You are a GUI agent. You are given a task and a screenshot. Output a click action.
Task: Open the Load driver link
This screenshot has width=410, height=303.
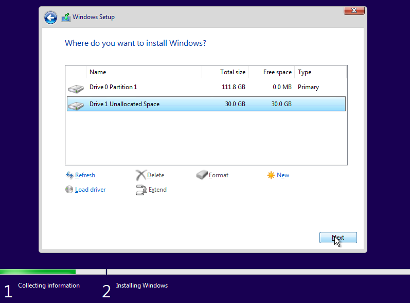click(x=90, y=190)
